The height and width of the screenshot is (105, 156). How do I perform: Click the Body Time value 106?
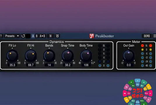86,65
